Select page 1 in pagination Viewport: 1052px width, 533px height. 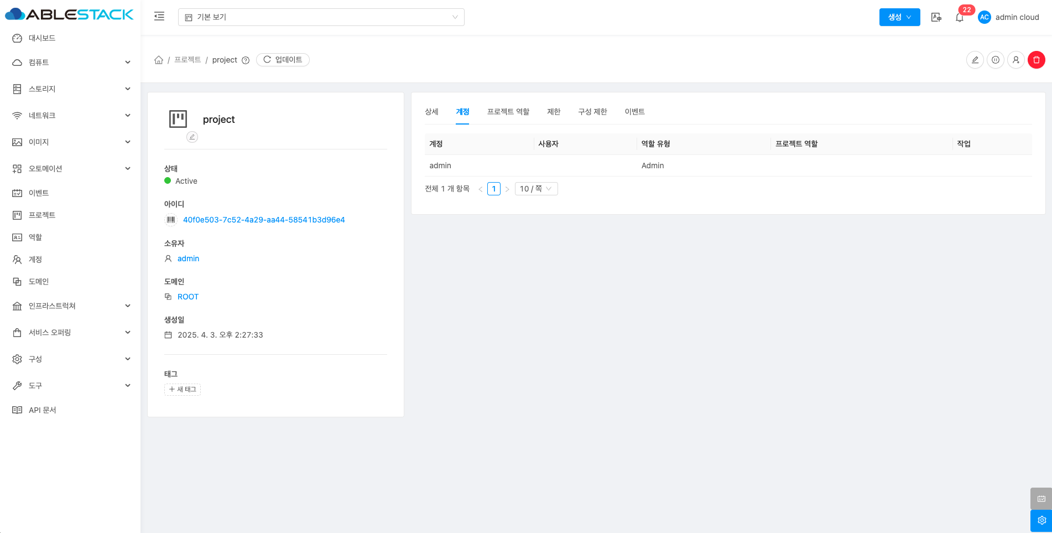[494, 189]
